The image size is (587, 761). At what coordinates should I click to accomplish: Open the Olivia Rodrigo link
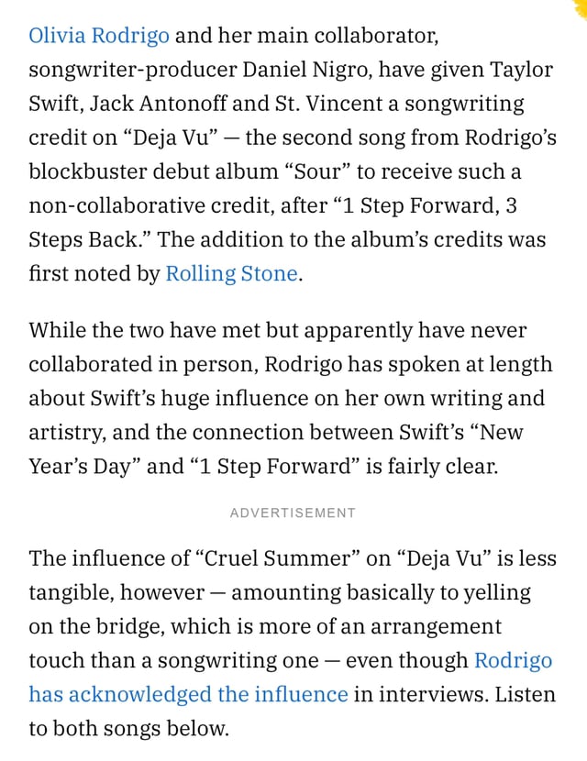(99, 36)
